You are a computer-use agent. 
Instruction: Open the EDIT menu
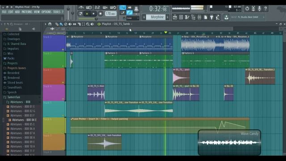pyautogui.click(x=11, y=12)
